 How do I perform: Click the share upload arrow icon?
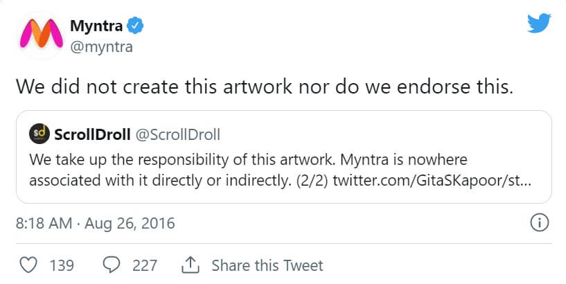click(191, 265)
